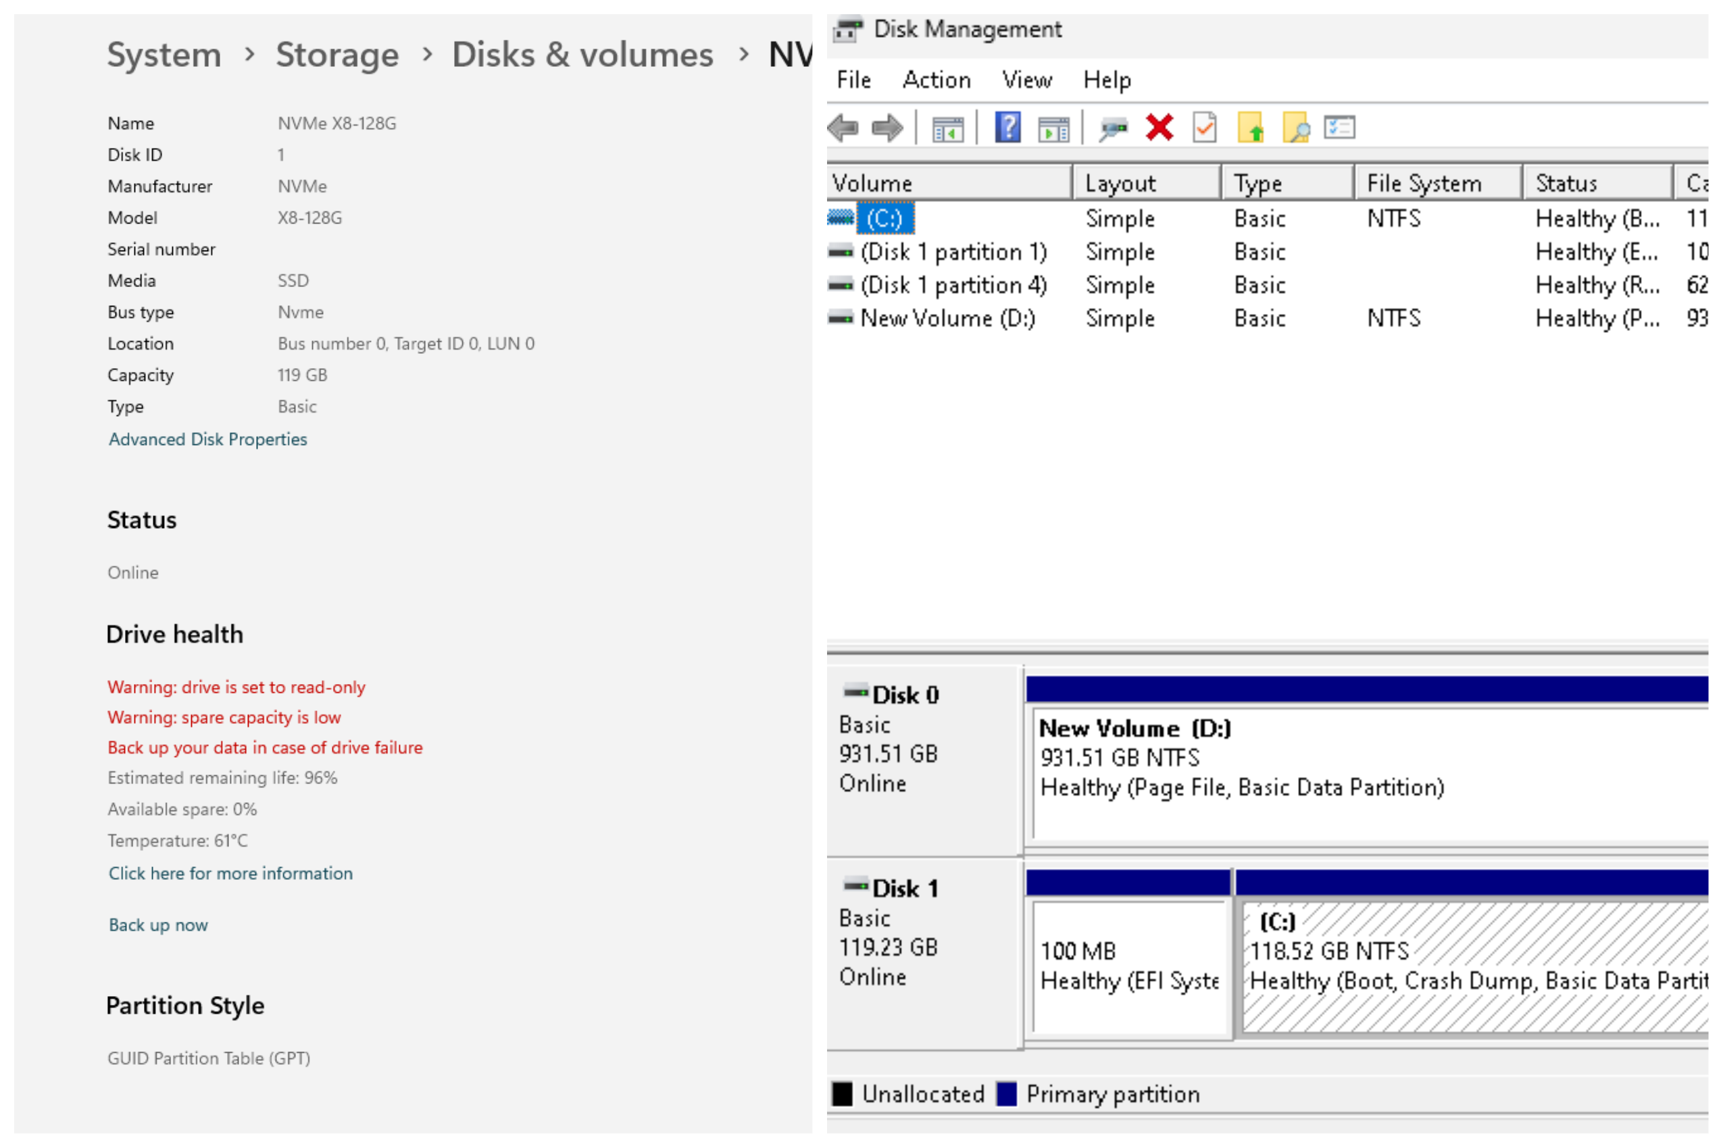
Task: Toggle the Show/Hide Console Tree icon
Action: pos(947,130)
